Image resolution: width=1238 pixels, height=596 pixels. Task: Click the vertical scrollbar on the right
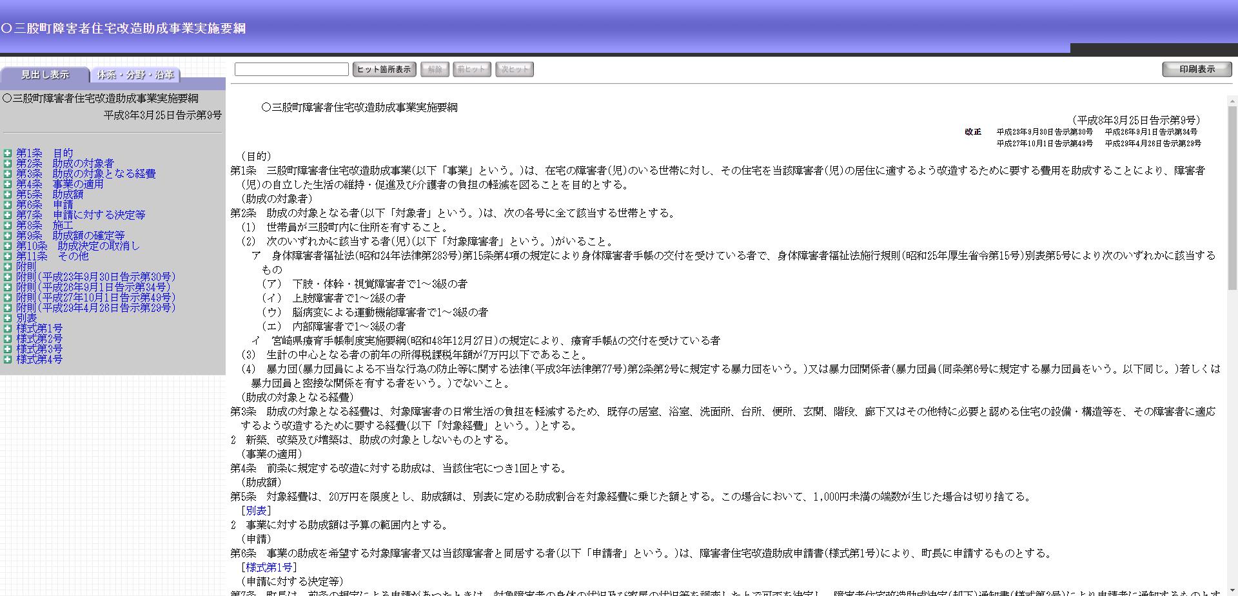[1233, 258]
